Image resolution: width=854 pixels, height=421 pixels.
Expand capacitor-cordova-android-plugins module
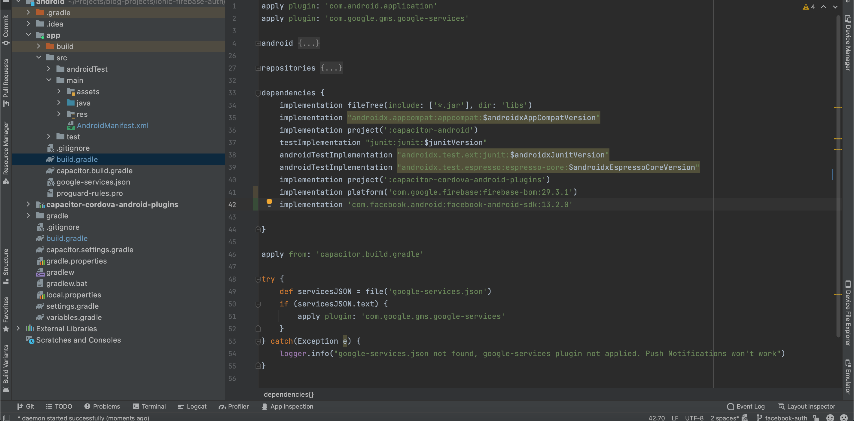(x=28, y=204)
